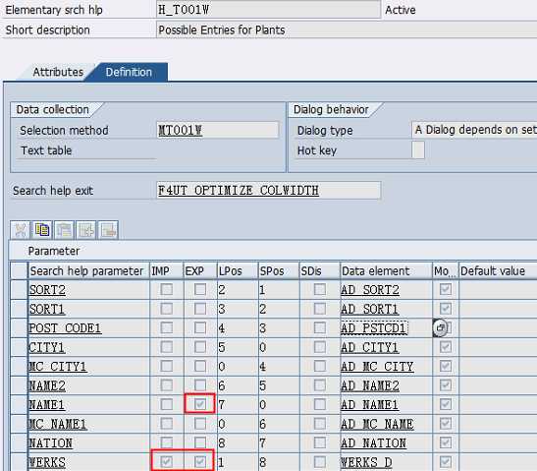Toggle IMP checkbox for WERKS
The width and height of the screenshot is (537, 471).
(167, 462)
